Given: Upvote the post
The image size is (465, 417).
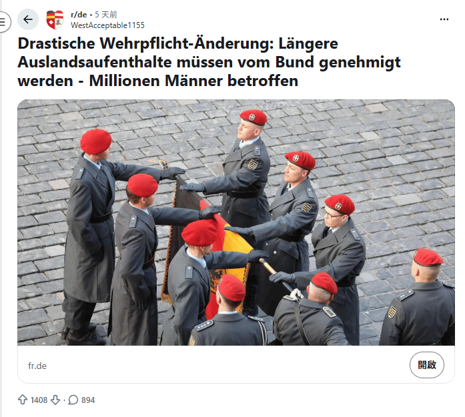Looking at the screenshot, I should tap(23, 400).
